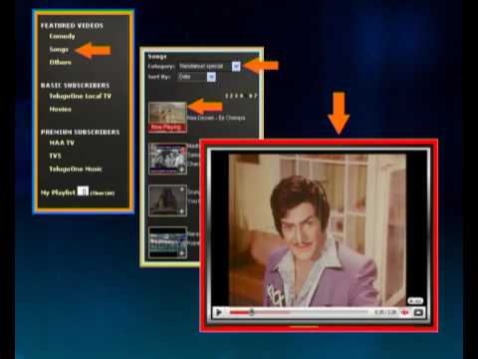
Task: Add second song to playlist via plus icon
Action: pos(182,170)
